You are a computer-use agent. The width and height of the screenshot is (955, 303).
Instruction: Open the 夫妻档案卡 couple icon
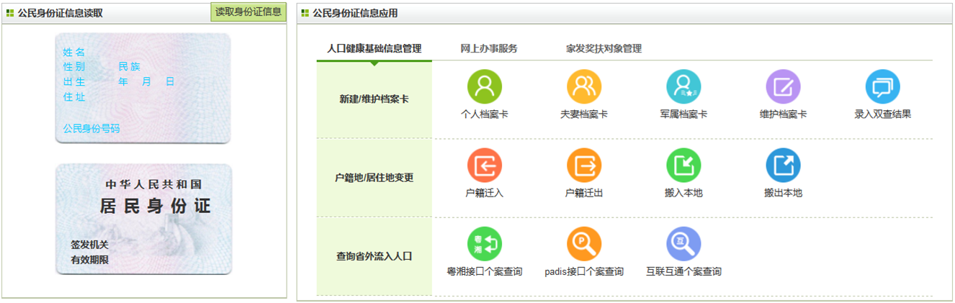(x=583, y=87)
